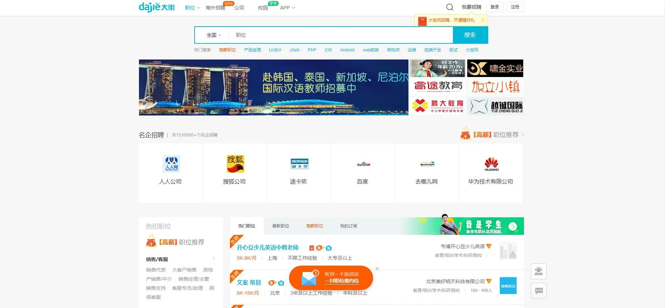Screen dimensions: 665x308
Task: Click 我要招聘 link
Action: (x=471, y=7)
